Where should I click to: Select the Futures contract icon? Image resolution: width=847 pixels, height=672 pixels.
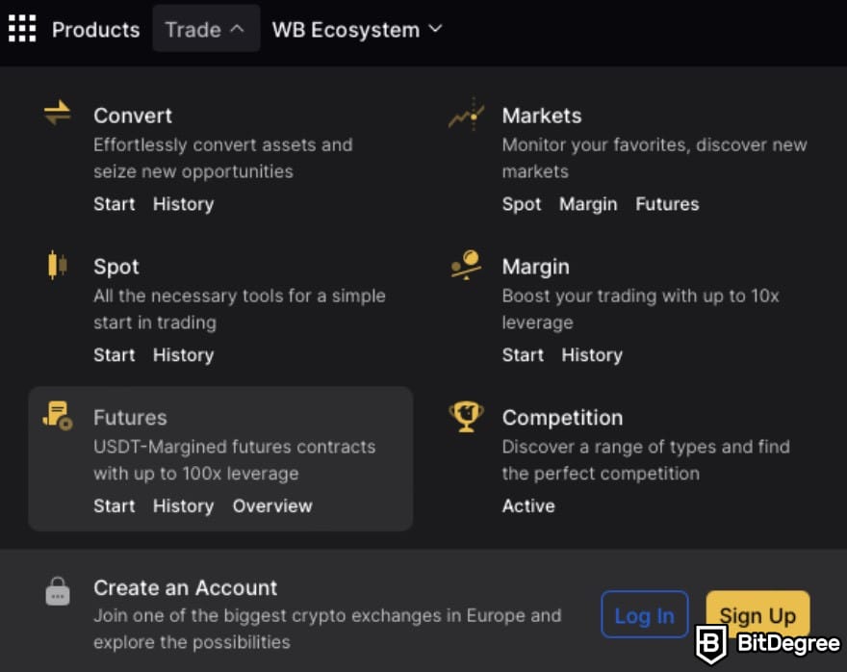point(57,415)
